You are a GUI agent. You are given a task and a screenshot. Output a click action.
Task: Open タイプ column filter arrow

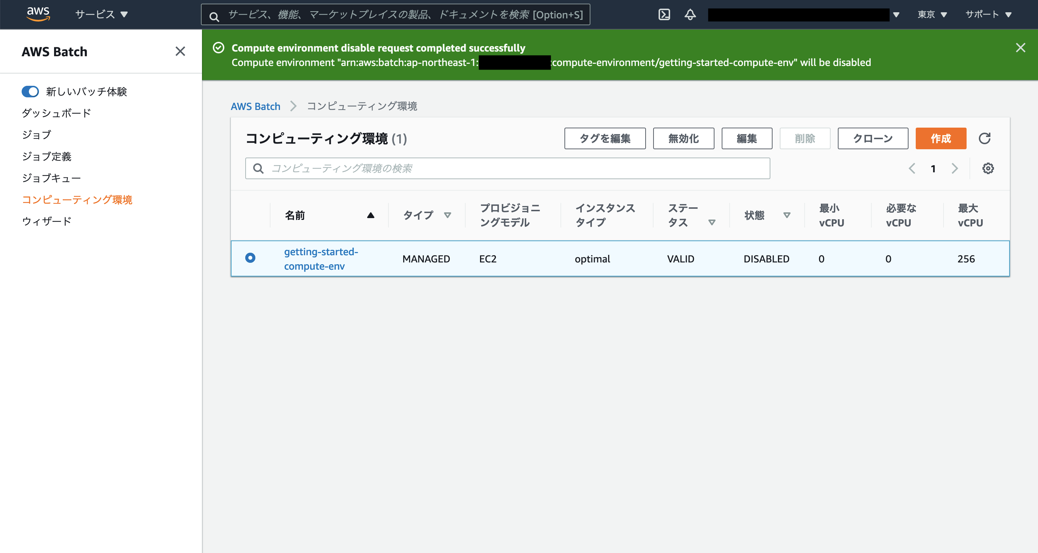click(x=447, y=216)
